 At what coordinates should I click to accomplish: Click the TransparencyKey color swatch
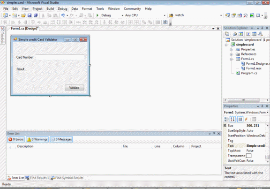(x=248, y=156)
